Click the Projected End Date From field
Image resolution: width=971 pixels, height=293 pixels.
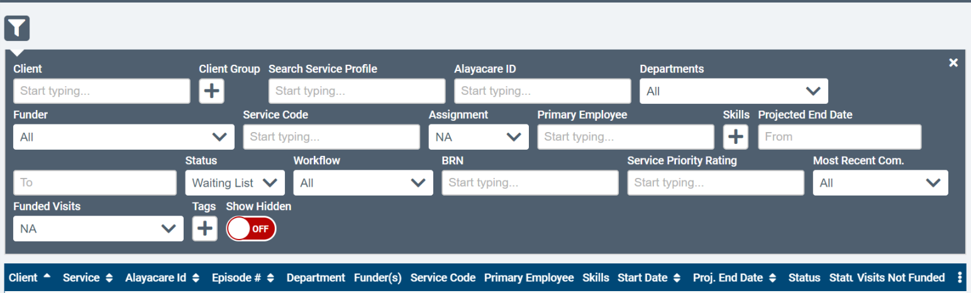point(839,137)
